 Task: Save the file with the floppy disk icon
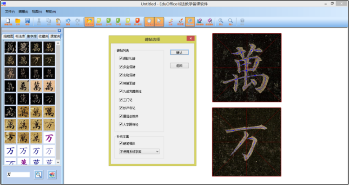(x=27, y=22)
